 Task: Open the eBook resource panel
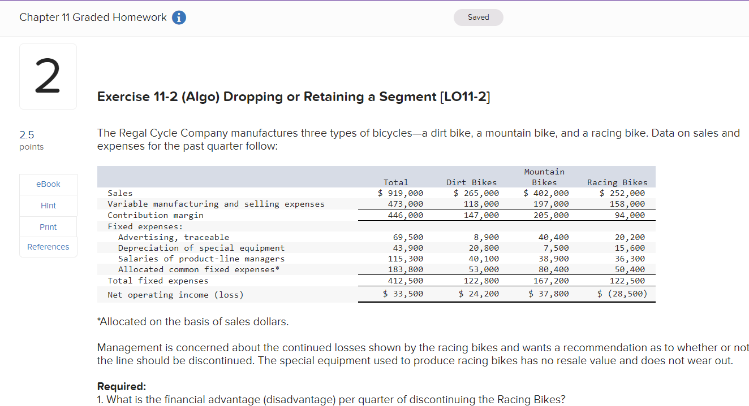[48, 184]
